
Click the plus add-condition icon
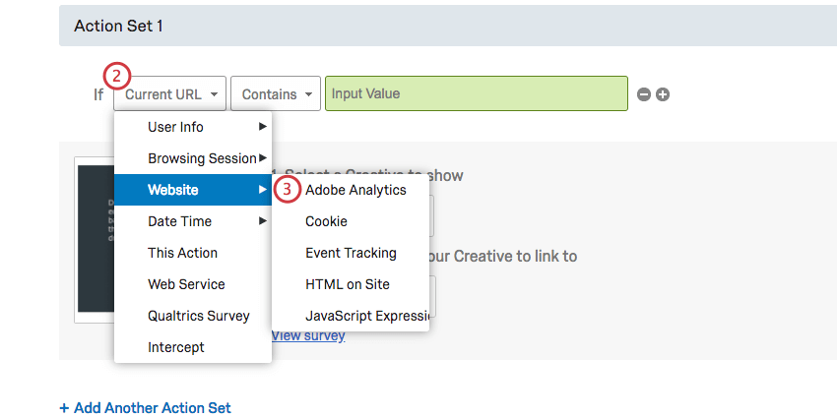tap(663, 94)
